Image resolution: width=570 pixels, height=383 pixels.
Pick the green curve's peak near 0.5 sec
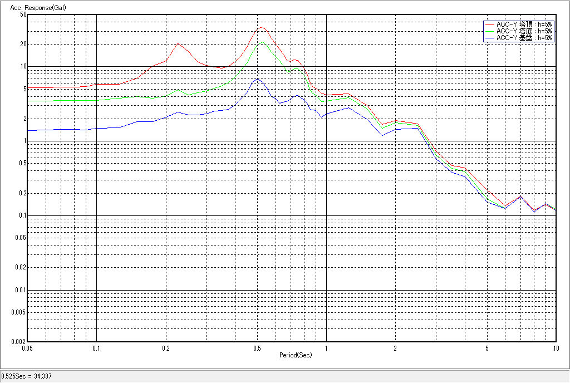(262, 42)
